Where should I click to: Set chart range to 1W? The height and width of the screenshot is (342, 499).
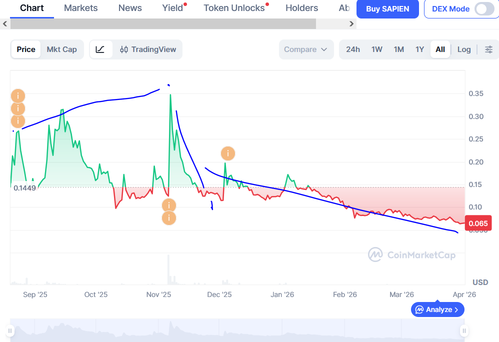(x=377, y=49)
